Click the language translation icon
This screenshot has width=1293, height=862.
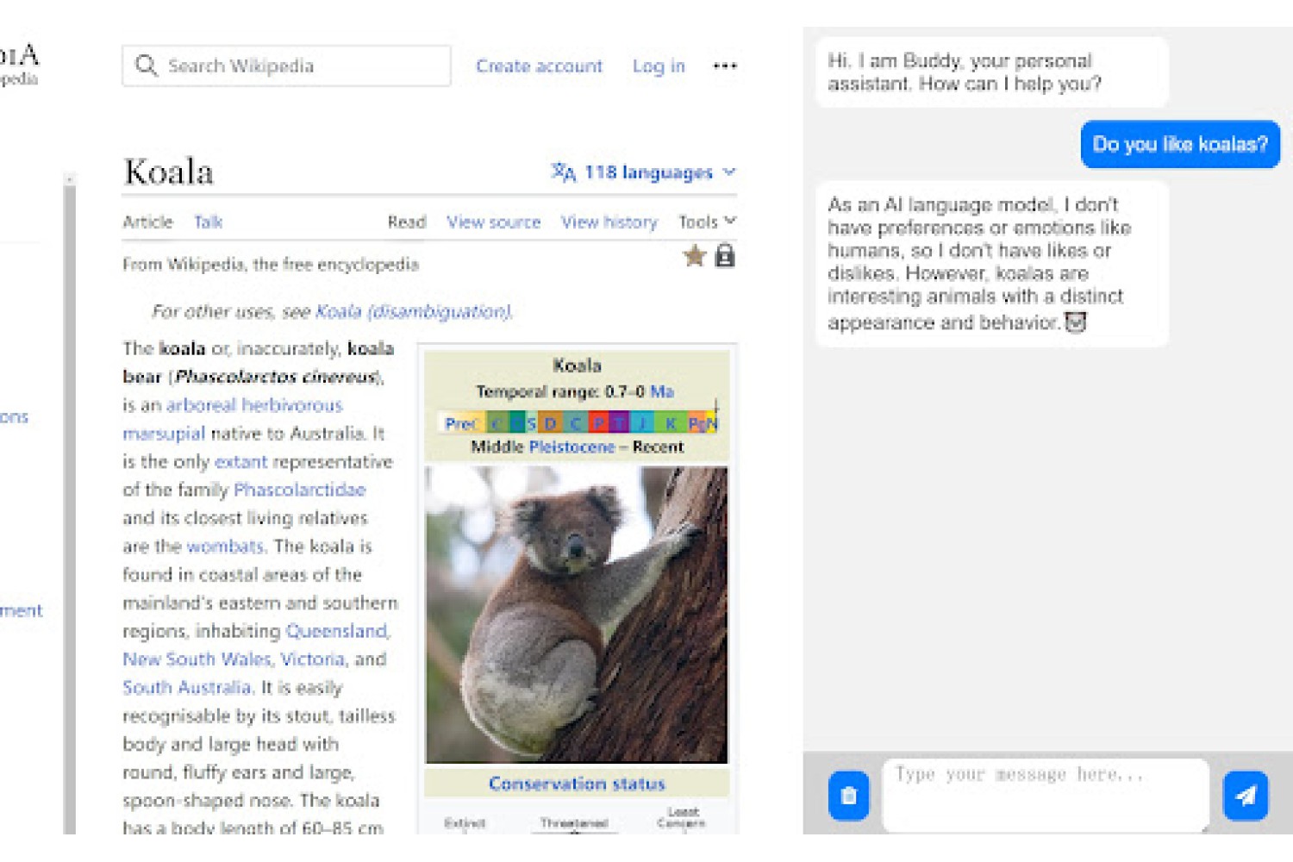564,172
